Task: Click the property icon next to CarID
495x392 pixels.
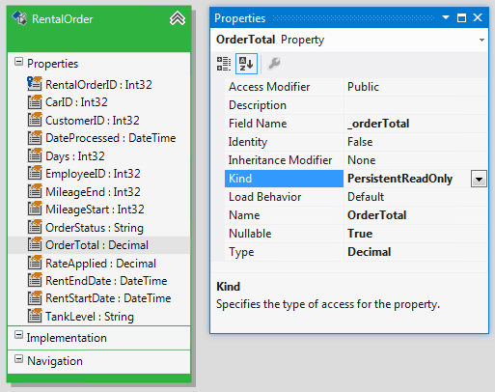Action: pos(35,101)
